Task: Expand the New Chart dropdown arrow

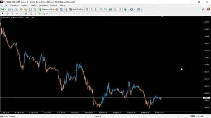Action: (6, 9)
